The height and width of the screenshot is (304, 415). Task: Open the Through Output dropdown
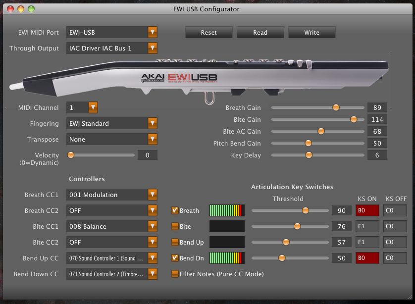pos(112,48)
